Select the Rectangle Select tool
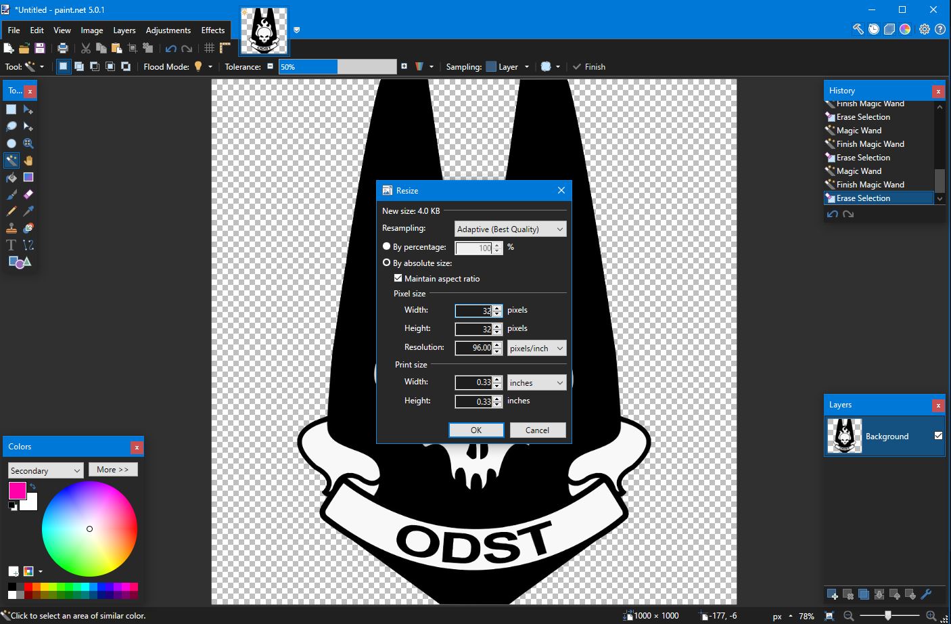 pyautogui.click(x=11, y=110)
